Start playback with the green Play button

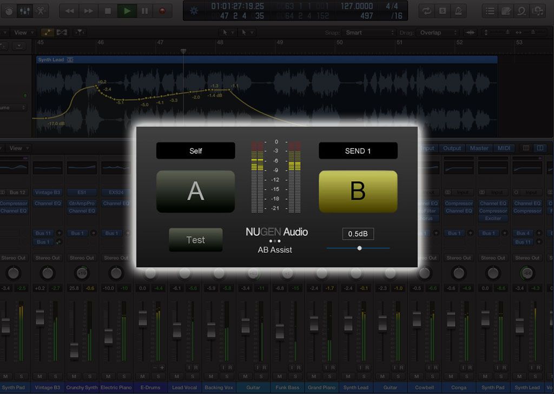[127, 11]
